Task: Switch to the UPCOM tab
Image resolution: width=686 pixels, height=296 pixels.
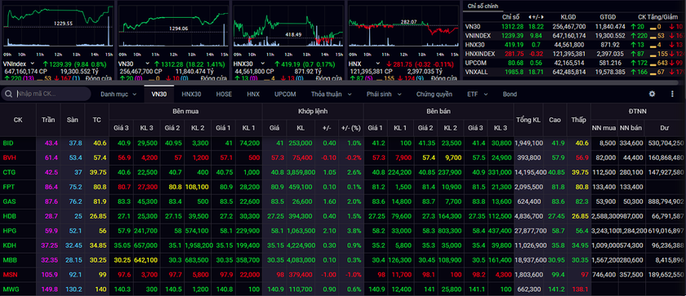Action: coord(285,94)
